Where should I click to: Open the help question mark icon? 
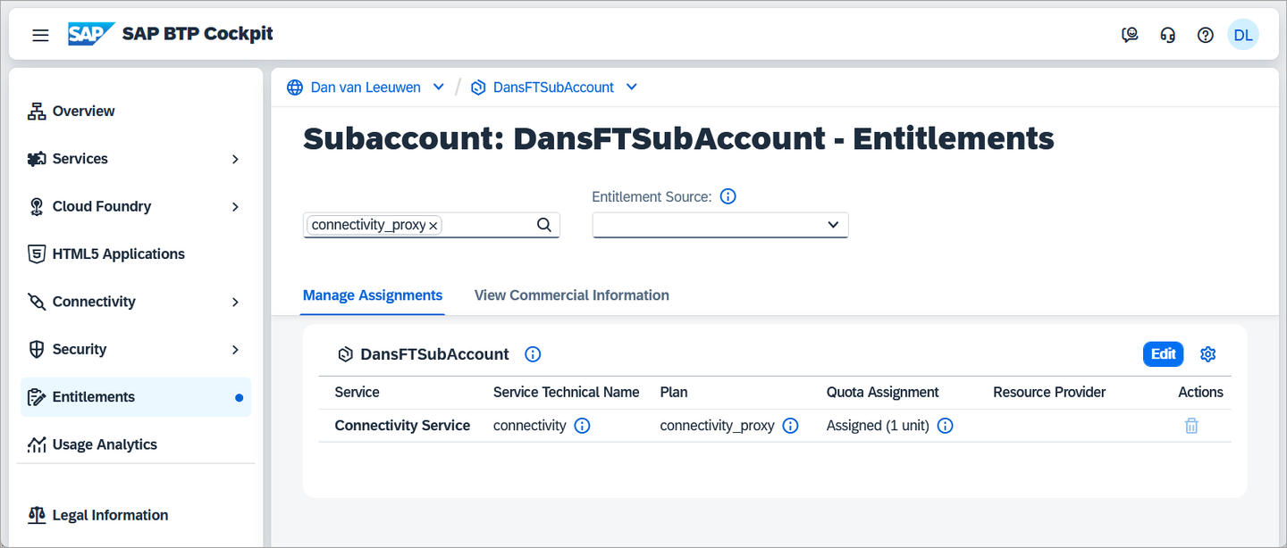pyautogui.click(x=1206, y=35)
